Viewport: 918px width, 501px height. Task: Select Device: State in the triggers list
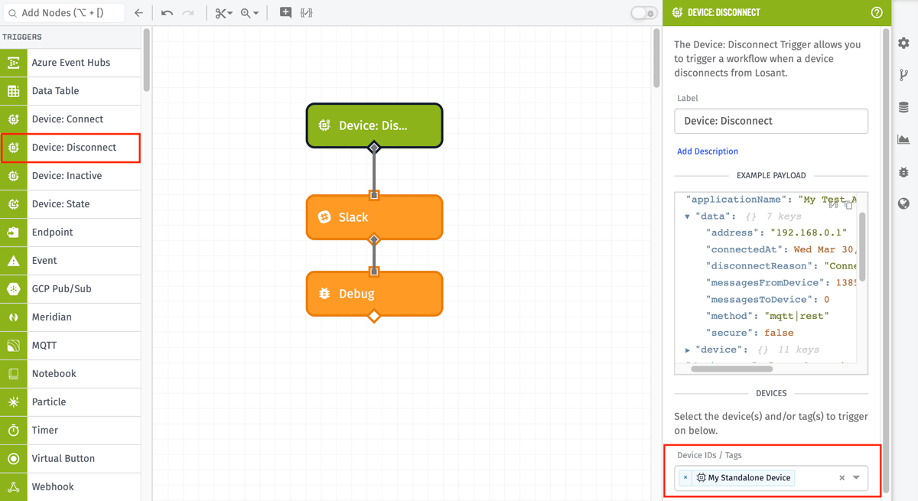[70, 204]
